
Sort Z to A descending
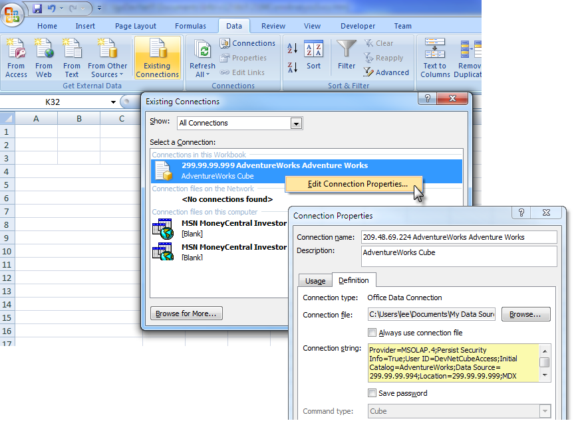[x=292, y=67]
